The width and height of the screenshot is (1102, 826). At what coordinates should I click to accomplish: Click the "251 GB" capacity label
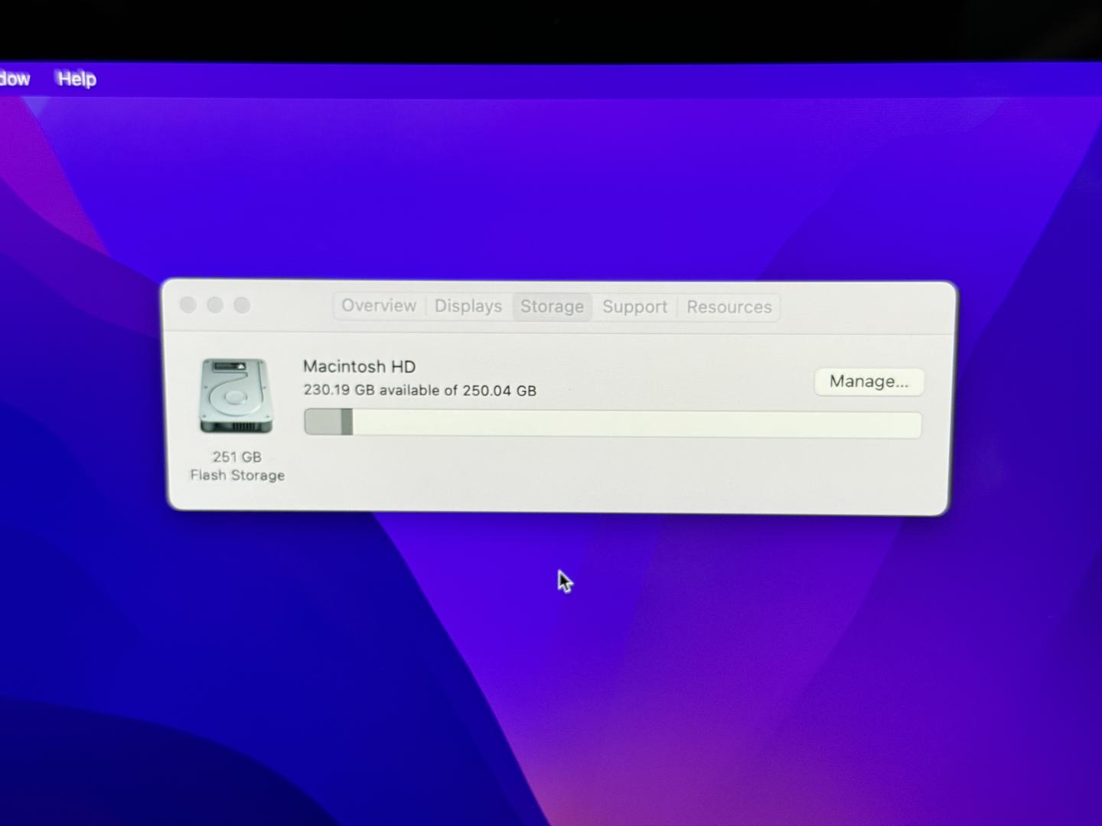point(237,457)
